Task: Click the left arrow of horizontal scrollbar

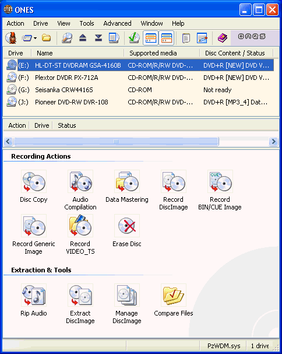Action: point(8,142)
